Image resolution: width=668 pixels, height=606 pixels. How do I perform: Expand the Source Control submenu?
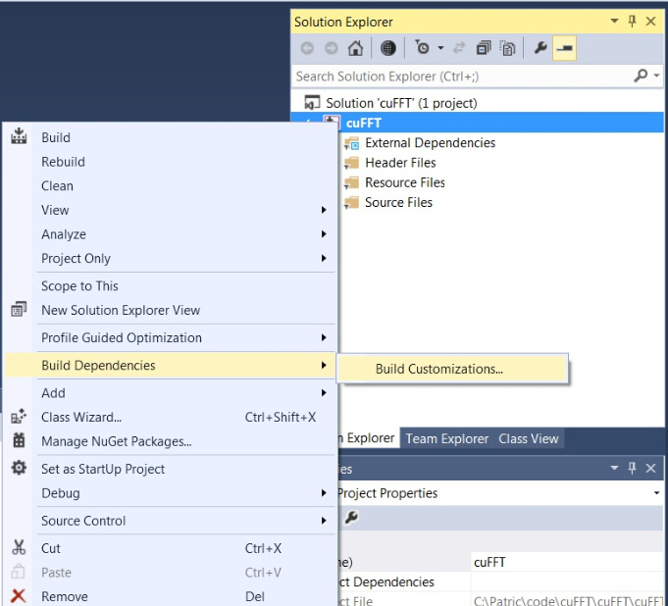click(x=171, y=521)
